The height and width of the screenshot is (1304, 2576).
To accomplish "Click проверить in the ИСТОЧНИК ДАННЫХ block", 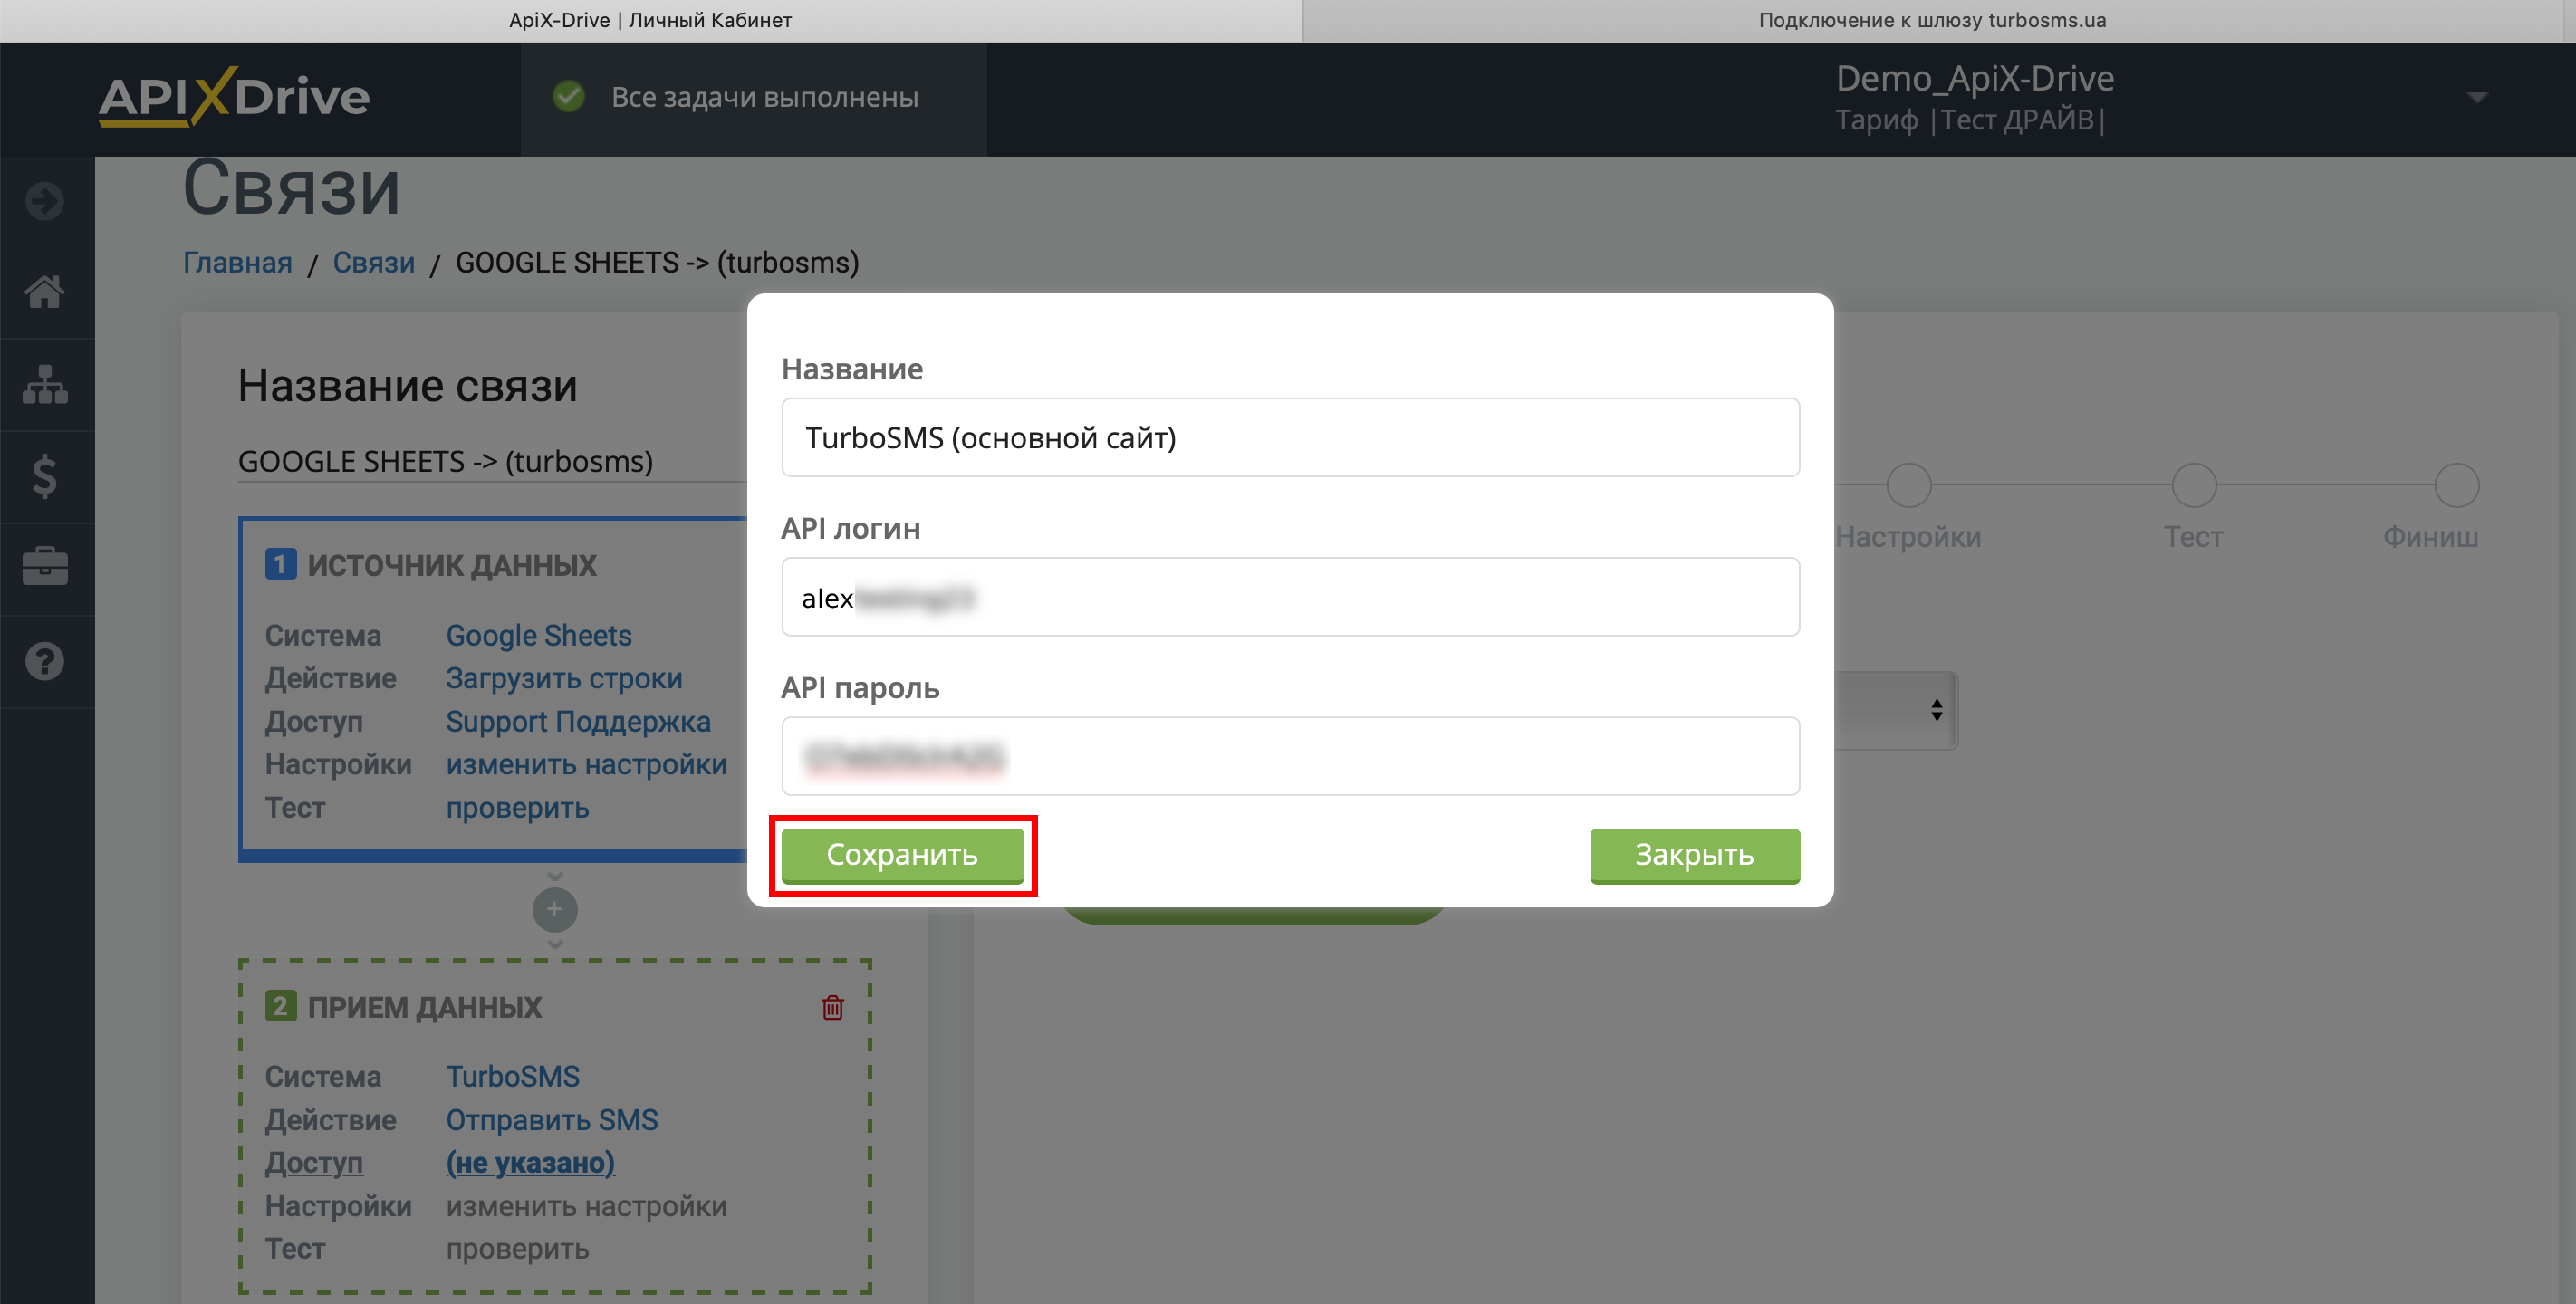I will 517,808.
